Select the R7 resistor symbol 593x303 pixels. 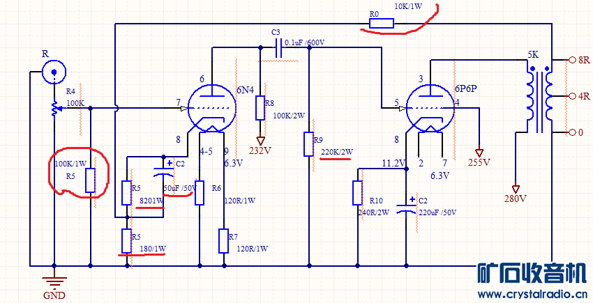click(223, 241)
